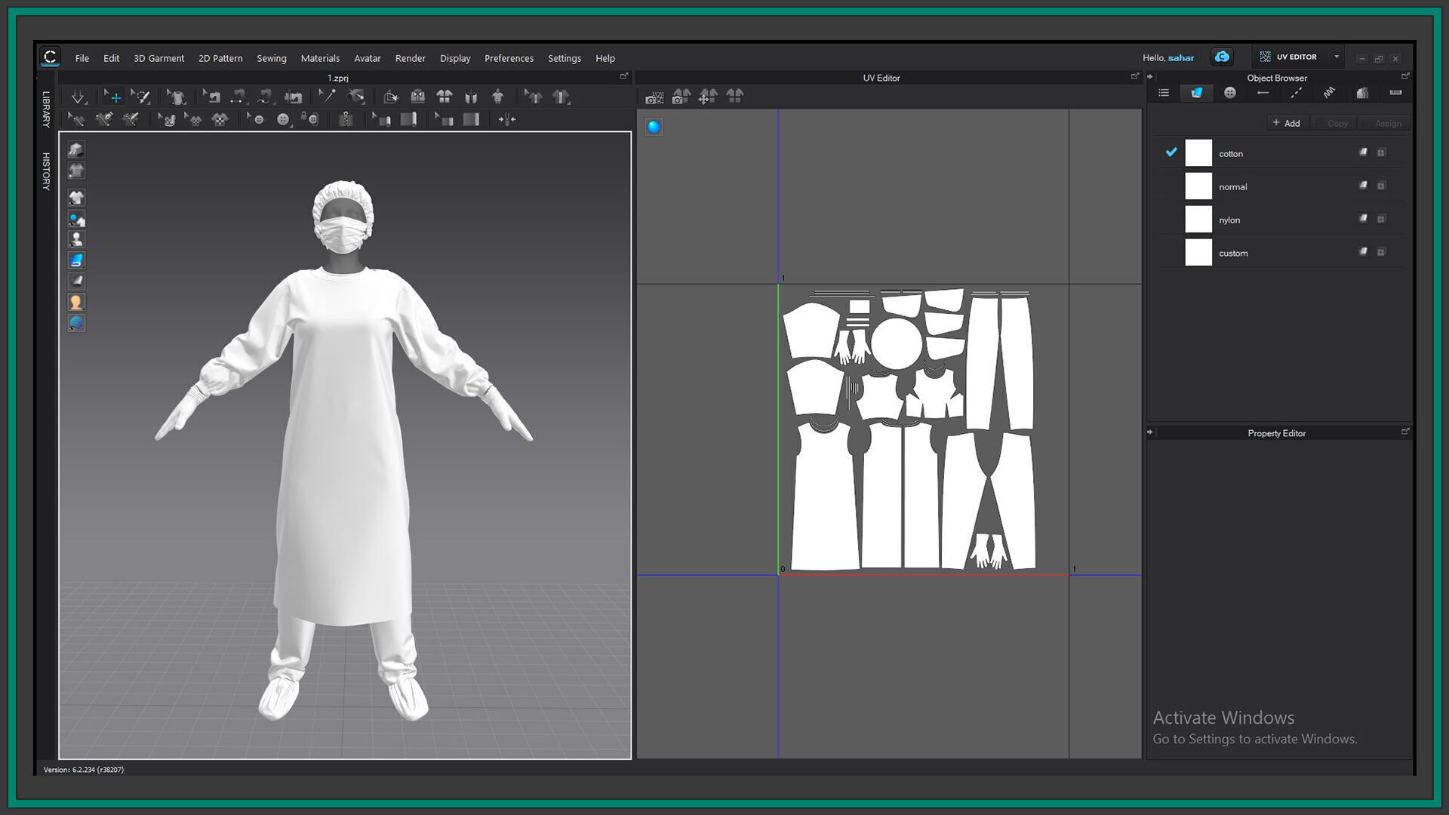1449x815 pixels.
Task: Undock the 3D window with its pop-out icon
Action: tap(624, 76)
